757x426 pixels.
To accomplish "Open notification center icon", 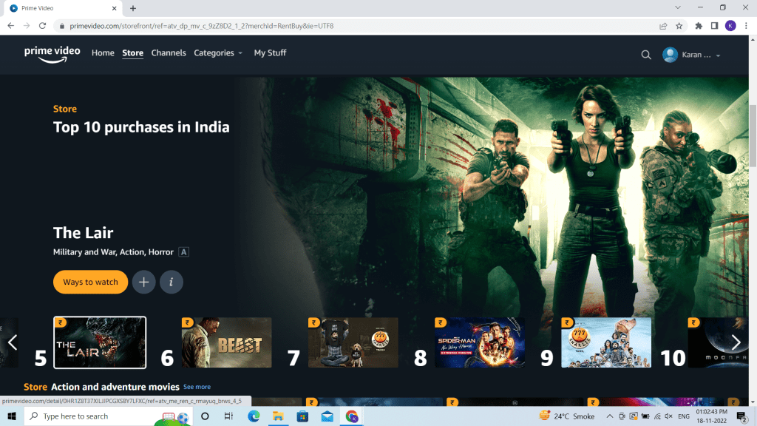I will (742, 416).
